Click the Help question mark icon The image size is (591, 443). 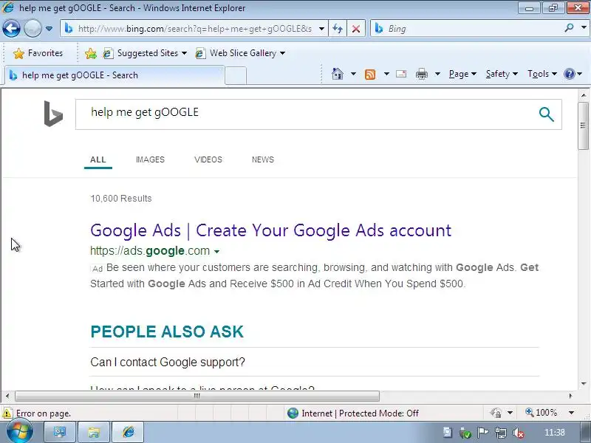tap(569, 74)
